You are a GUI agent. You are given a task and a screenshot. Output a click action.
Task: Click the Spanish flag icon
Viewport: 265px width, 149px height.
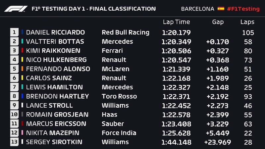click(x=221, y=9)
